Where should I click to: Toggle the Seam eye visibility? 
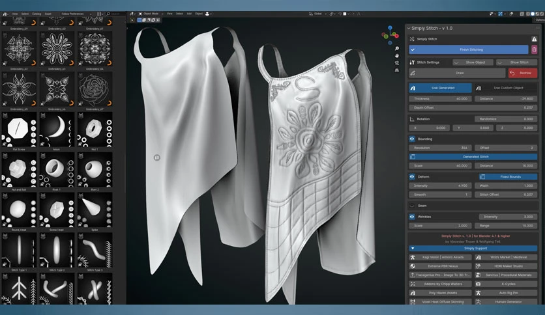412,206
